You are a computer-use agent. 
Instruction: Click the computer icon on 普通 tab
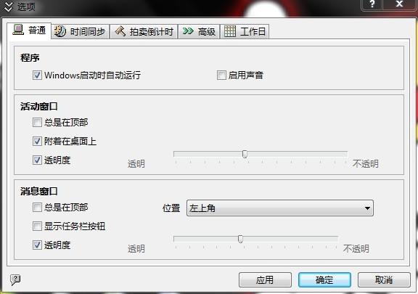tap(18, 30)
